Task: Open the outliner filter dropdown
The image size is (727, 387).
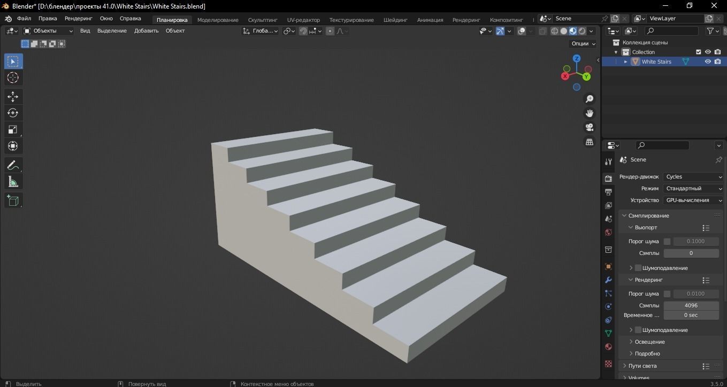Action: 713,31
